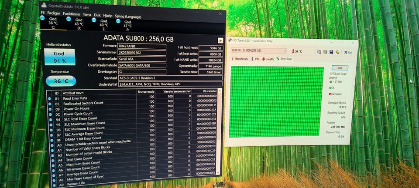Screen dimensions: 419x188
Task: Click the Firmware field R0427ANR
Action: [x=141, y=47]
